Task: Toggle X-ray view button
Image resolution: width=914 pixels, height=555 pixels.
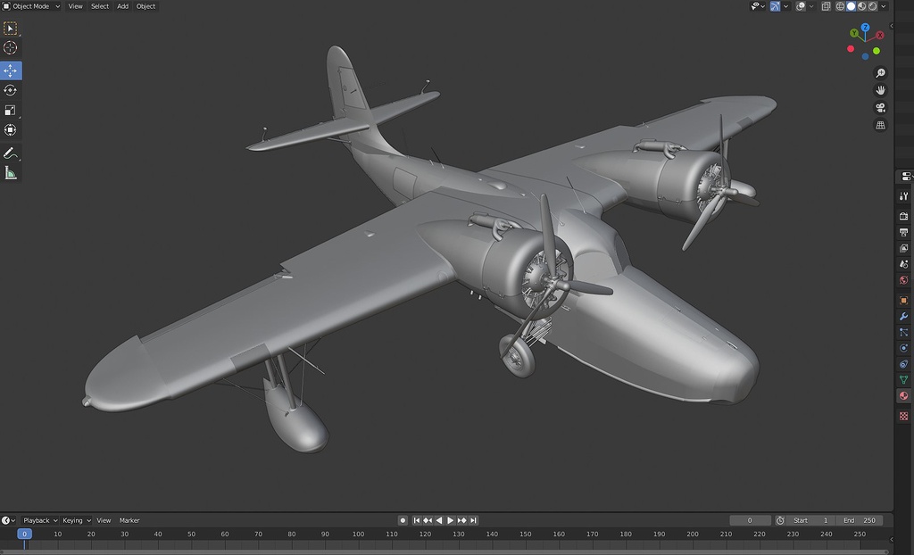Action: (x=826, y=6)
